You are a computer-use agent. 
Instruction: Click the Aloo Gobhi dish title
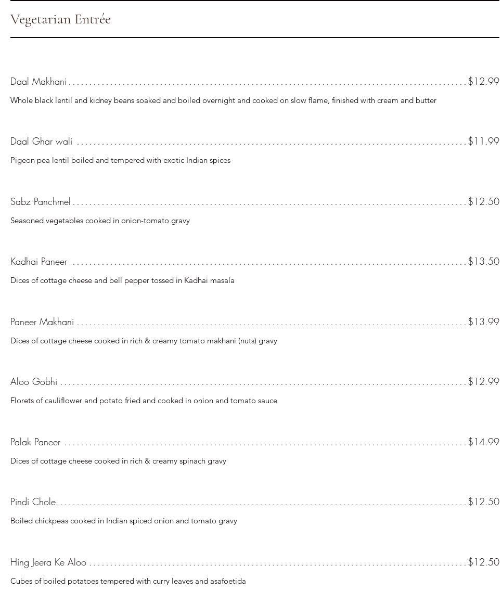coord(34,382)
